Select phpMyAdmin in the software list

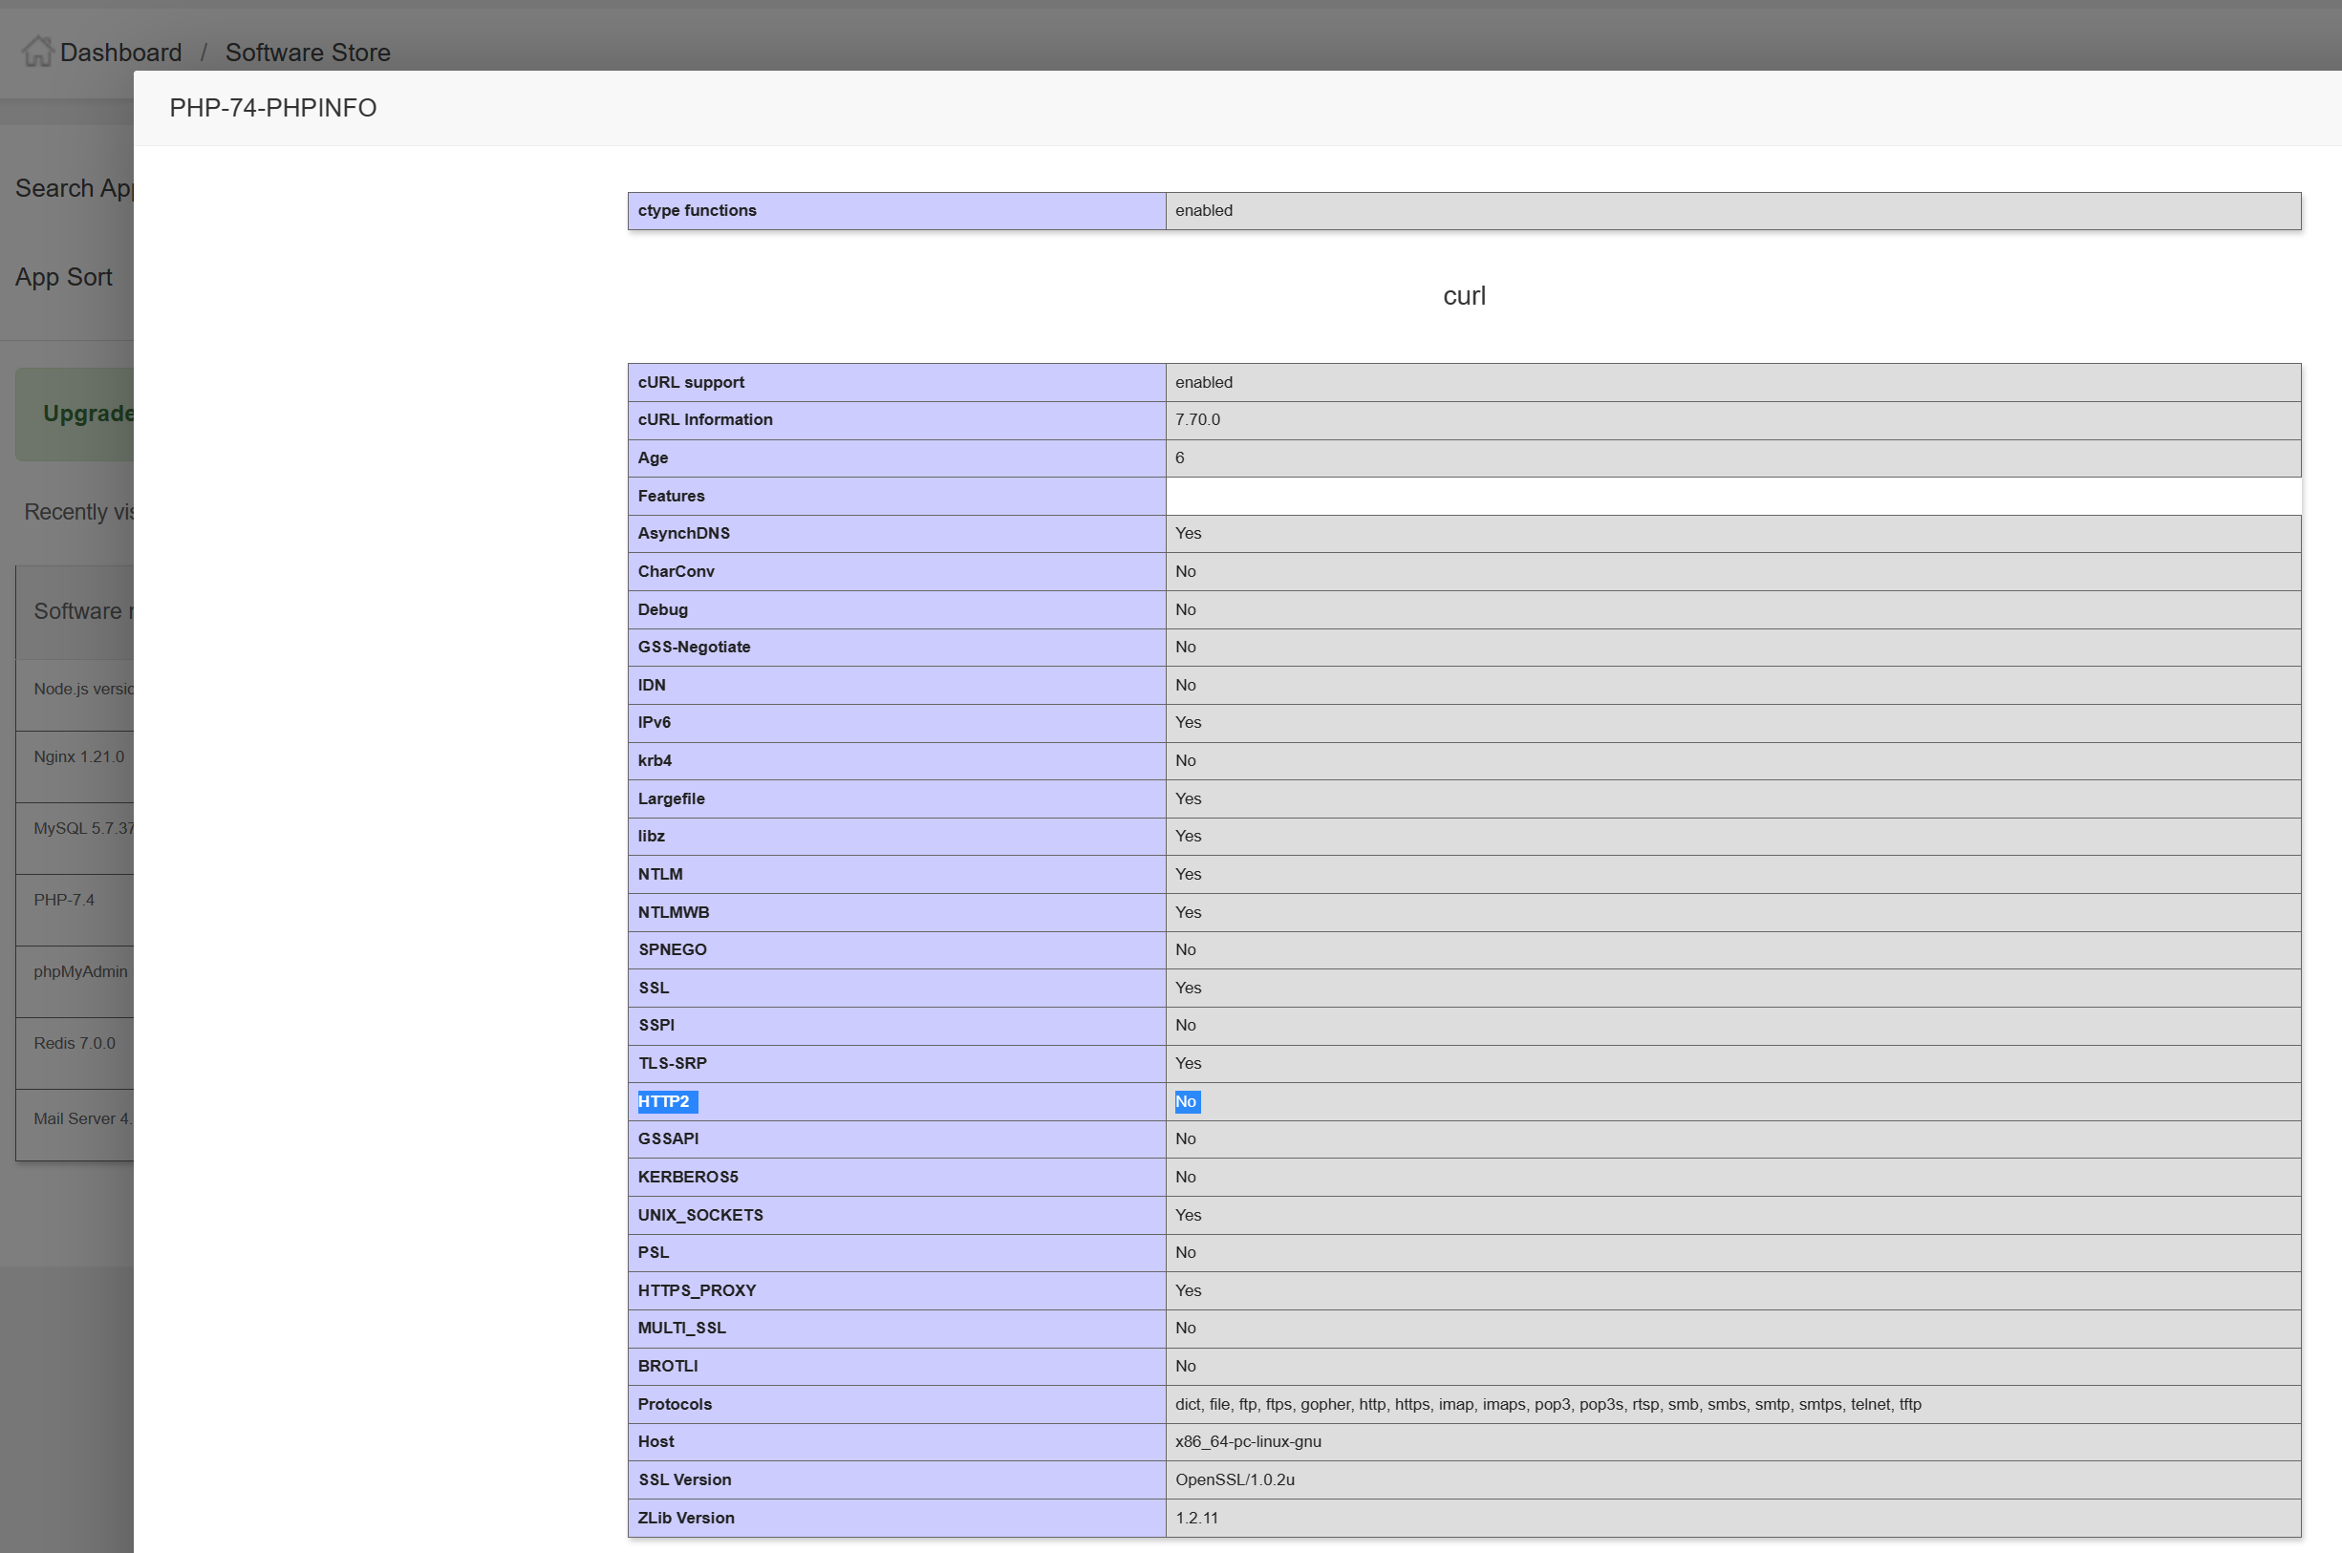[x=79, y=970]
